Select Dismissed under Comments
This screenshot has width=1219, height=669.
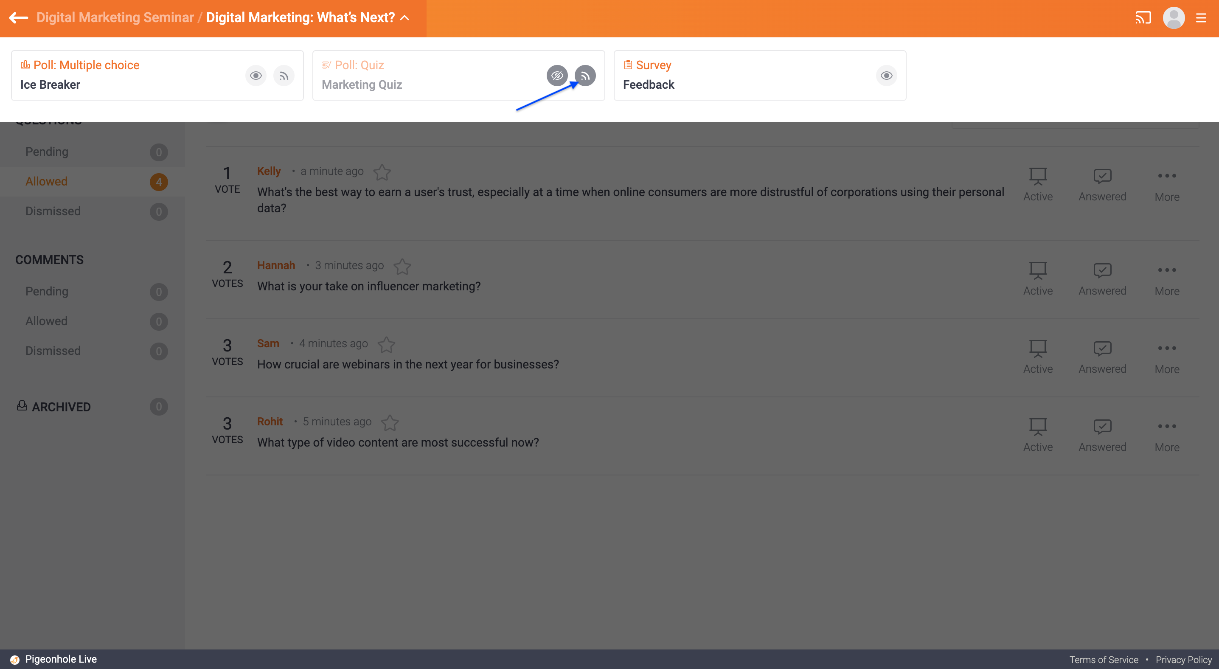pos(53,351)
